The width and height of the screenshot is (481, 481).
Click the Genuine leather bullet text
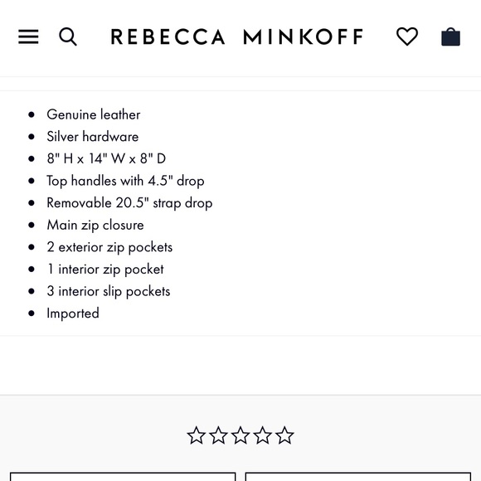tap(94, 114)
